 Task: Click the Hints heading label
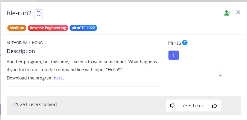tap(175, 43)
